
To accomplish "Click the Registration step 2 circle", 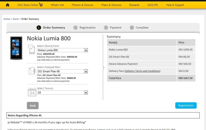I will (x=75, y=28).
